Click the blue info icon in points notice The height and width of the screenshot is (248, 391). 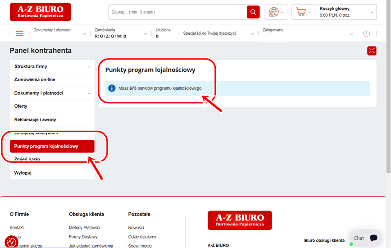112,88
